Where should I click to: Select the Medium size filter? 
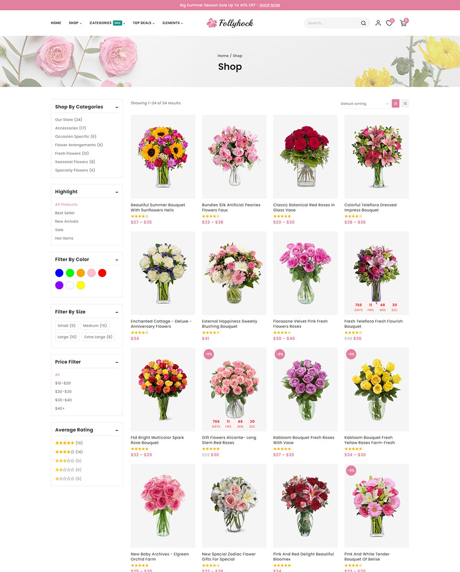(x=94, y=326)
